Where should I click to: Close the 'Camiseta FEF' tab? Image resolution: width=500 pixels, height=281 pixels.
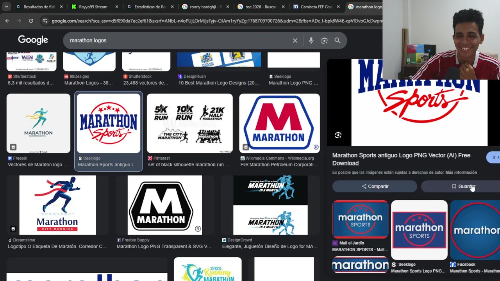[338, 7]
